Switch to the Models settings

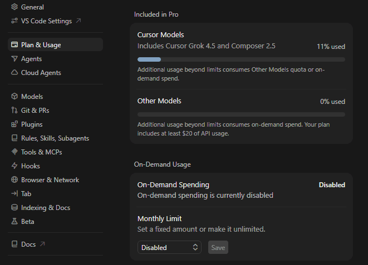pos(55,96)
